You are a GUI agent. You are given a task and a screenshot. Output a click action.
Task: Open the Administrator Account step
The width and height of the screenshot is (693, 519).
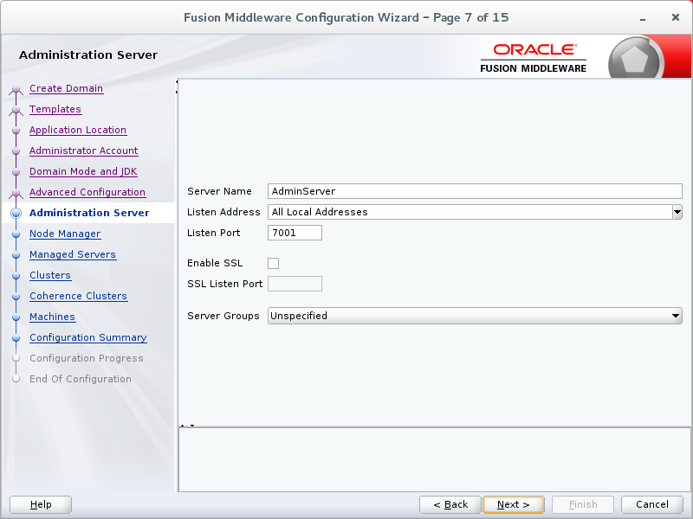click(83, 151)
